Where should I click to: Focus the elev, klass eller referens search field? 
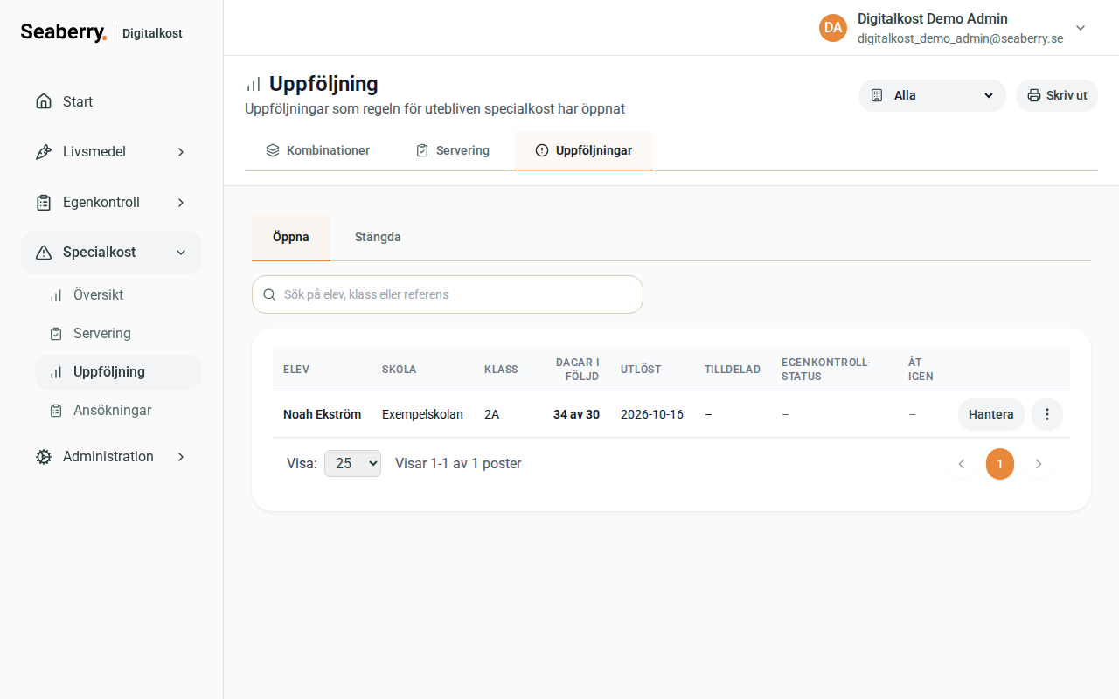click(448, 294)
